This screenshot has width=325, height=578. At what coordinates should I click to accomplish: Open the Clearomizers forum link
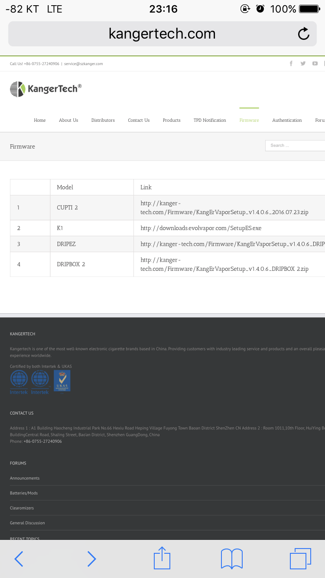pos(22,508)
